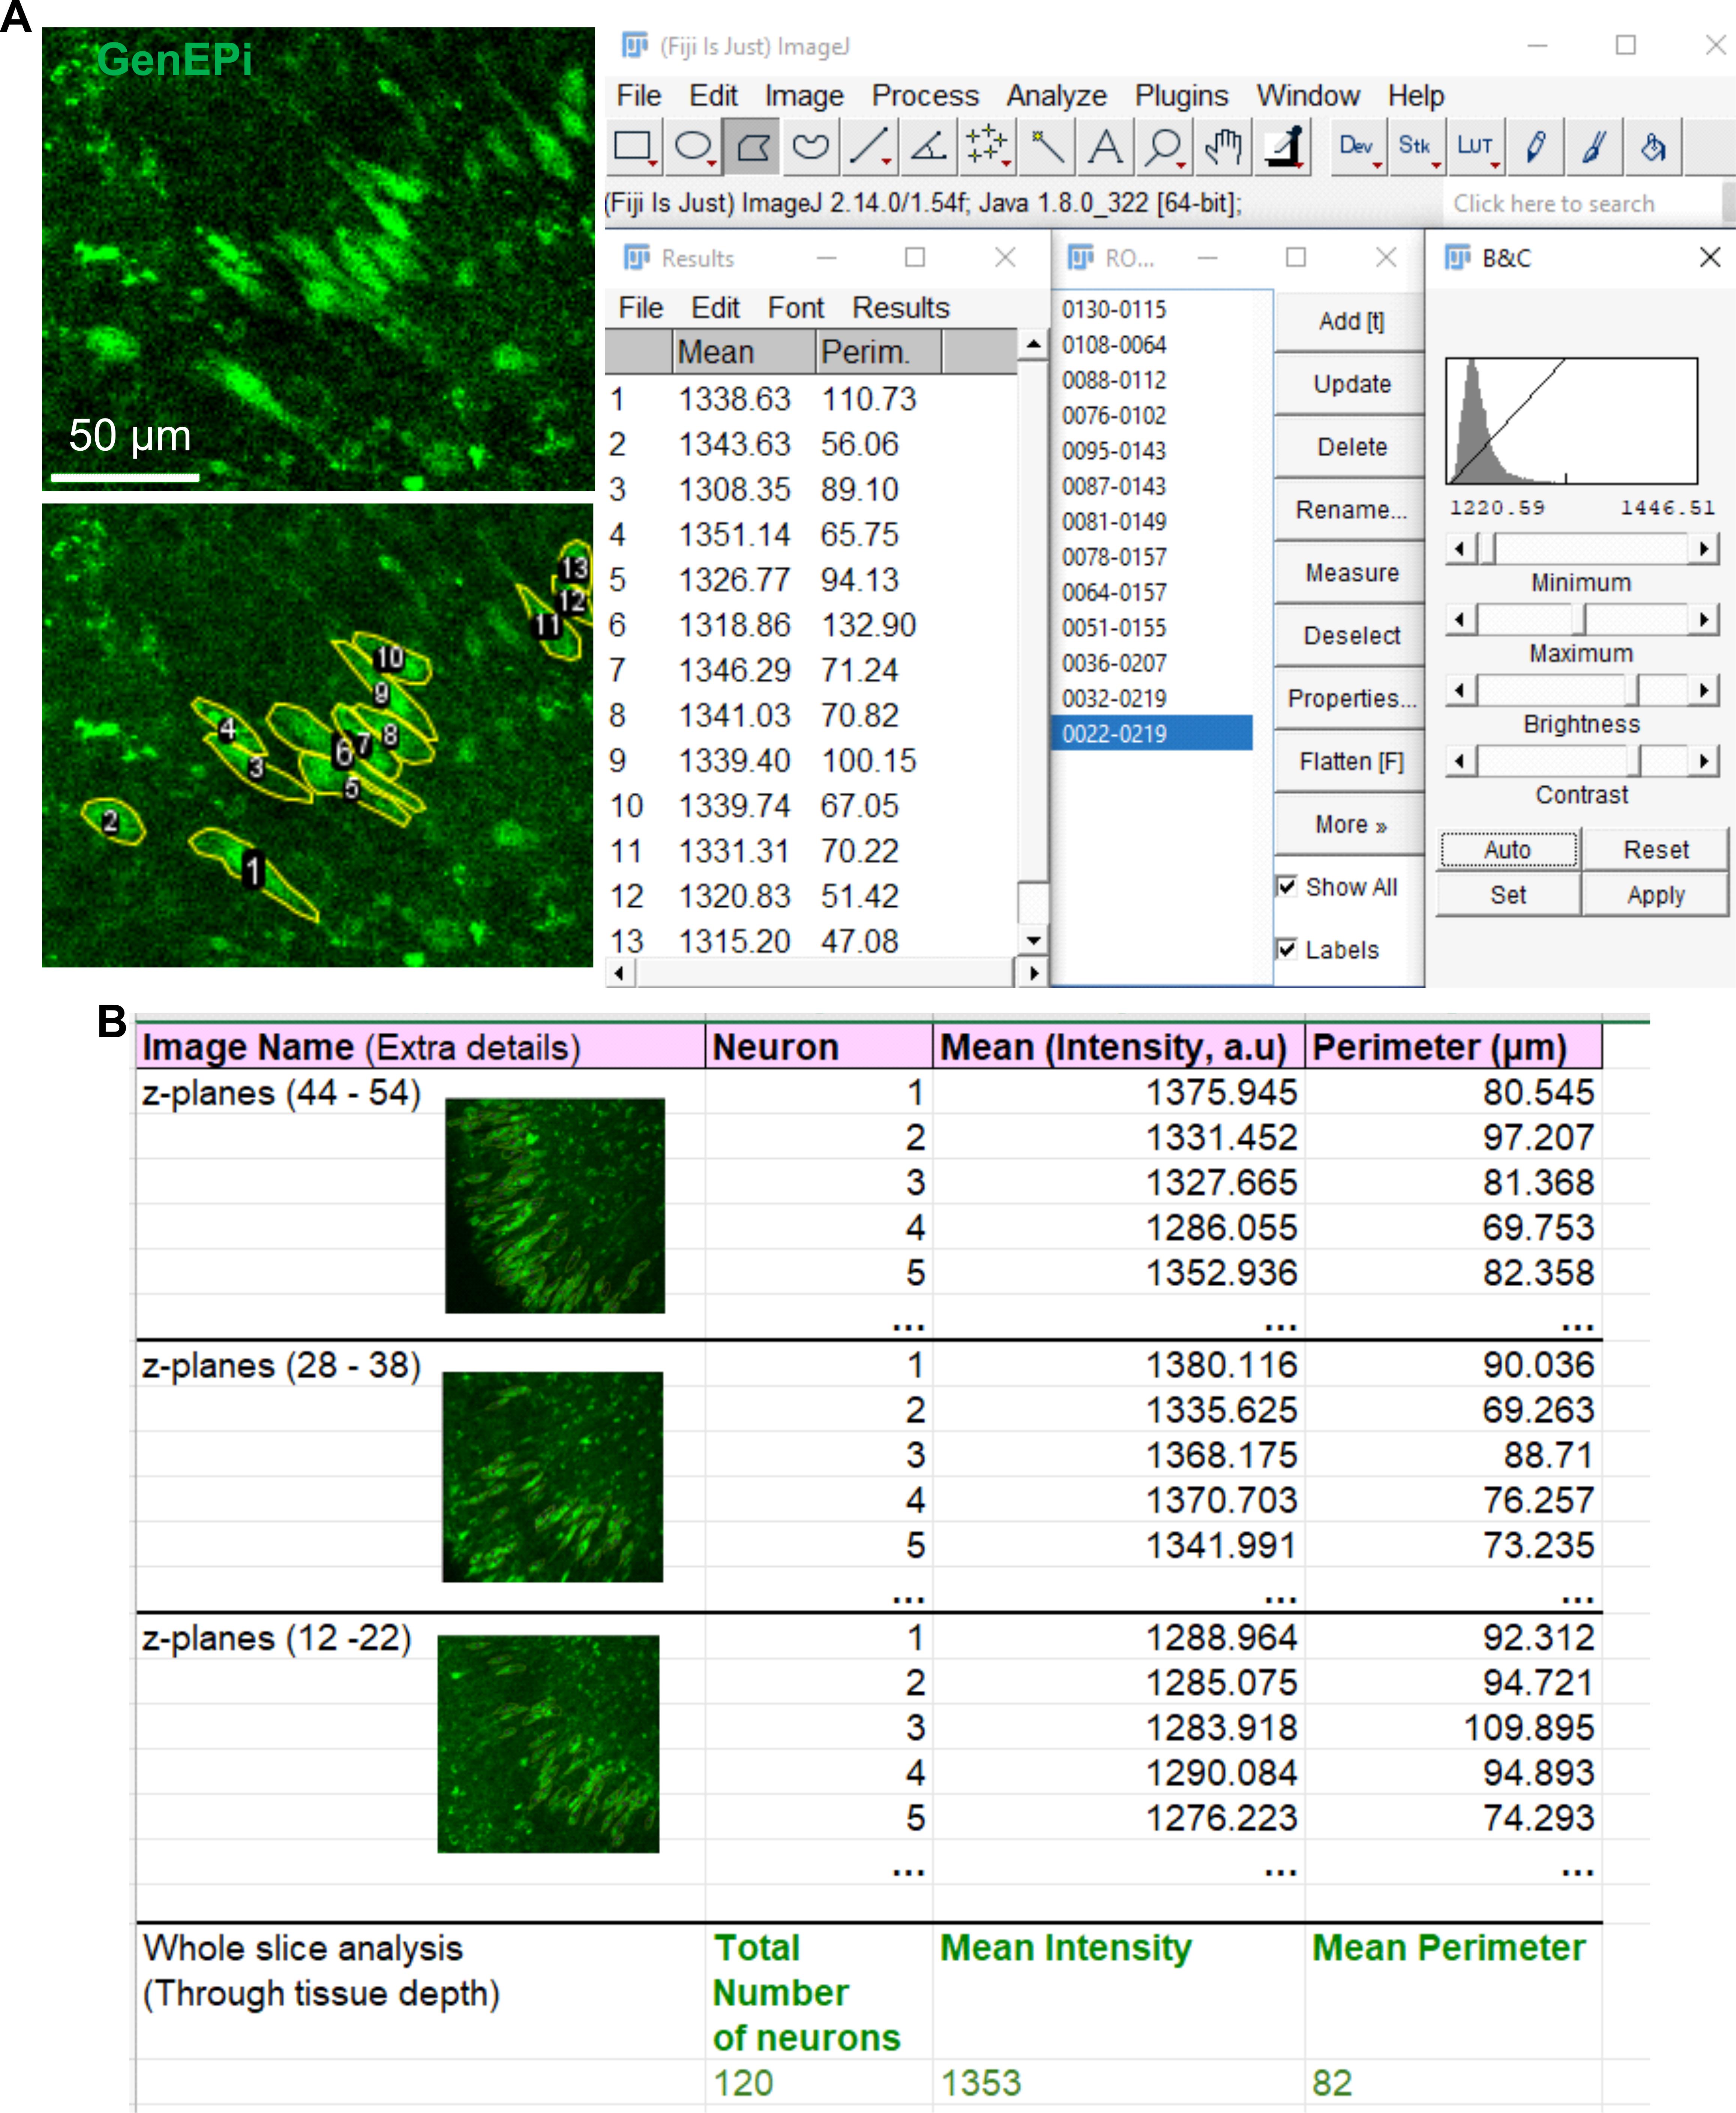The image size is (1736, 2113).
Task: Open the File menu in Fiji
Action: (639, 96)
